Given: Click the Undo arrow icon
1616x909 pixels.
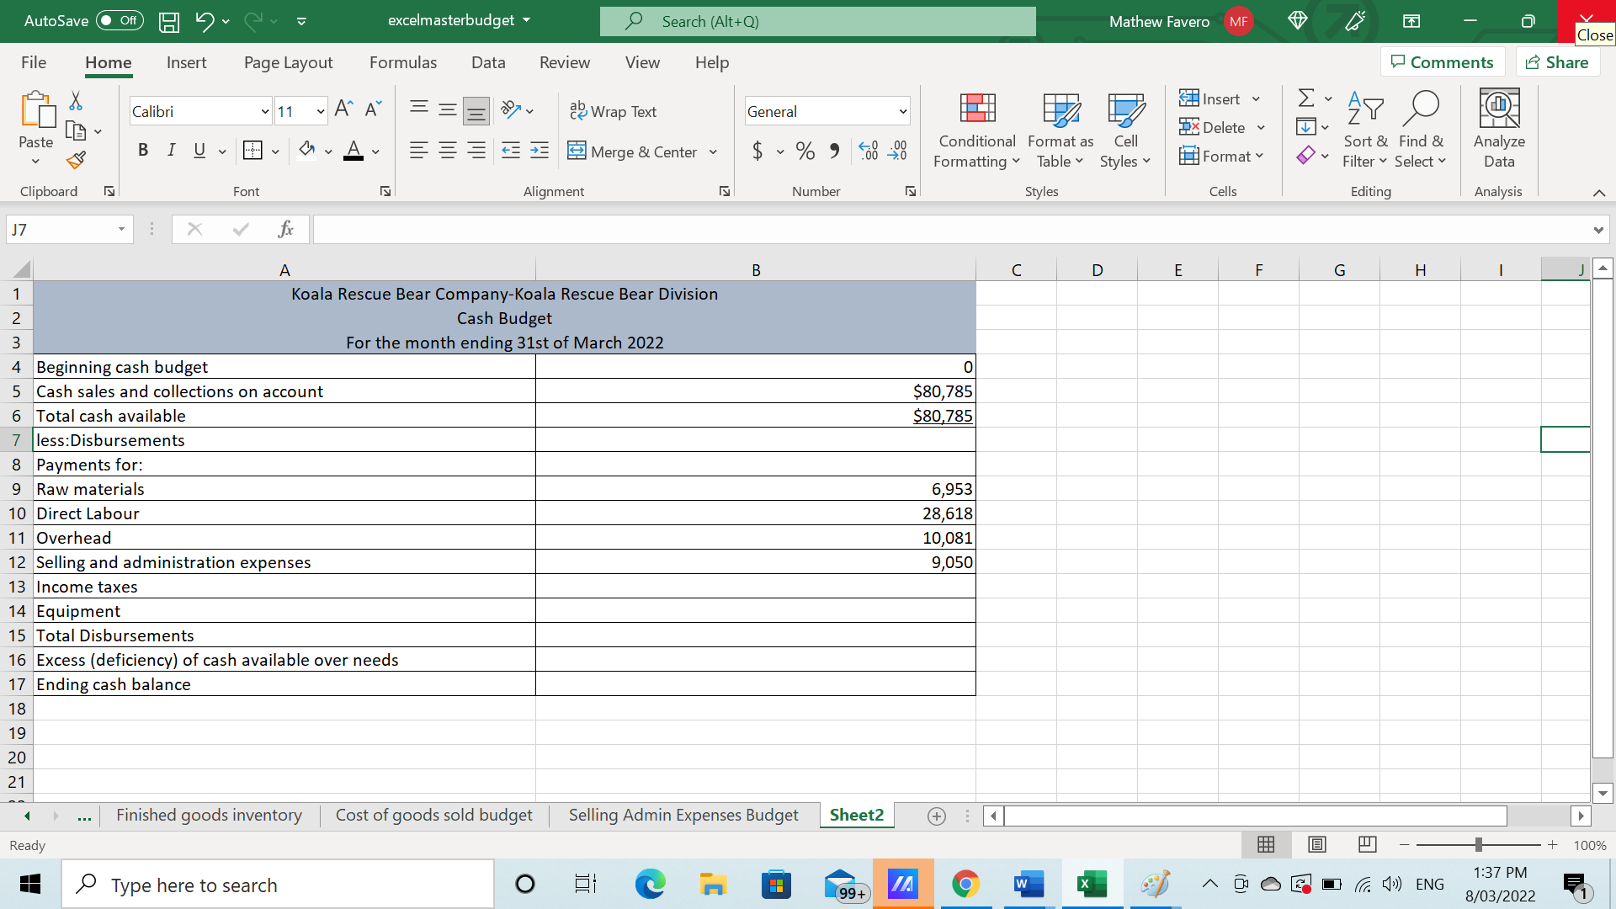Looking at the screenshot, I should [205, 21].
